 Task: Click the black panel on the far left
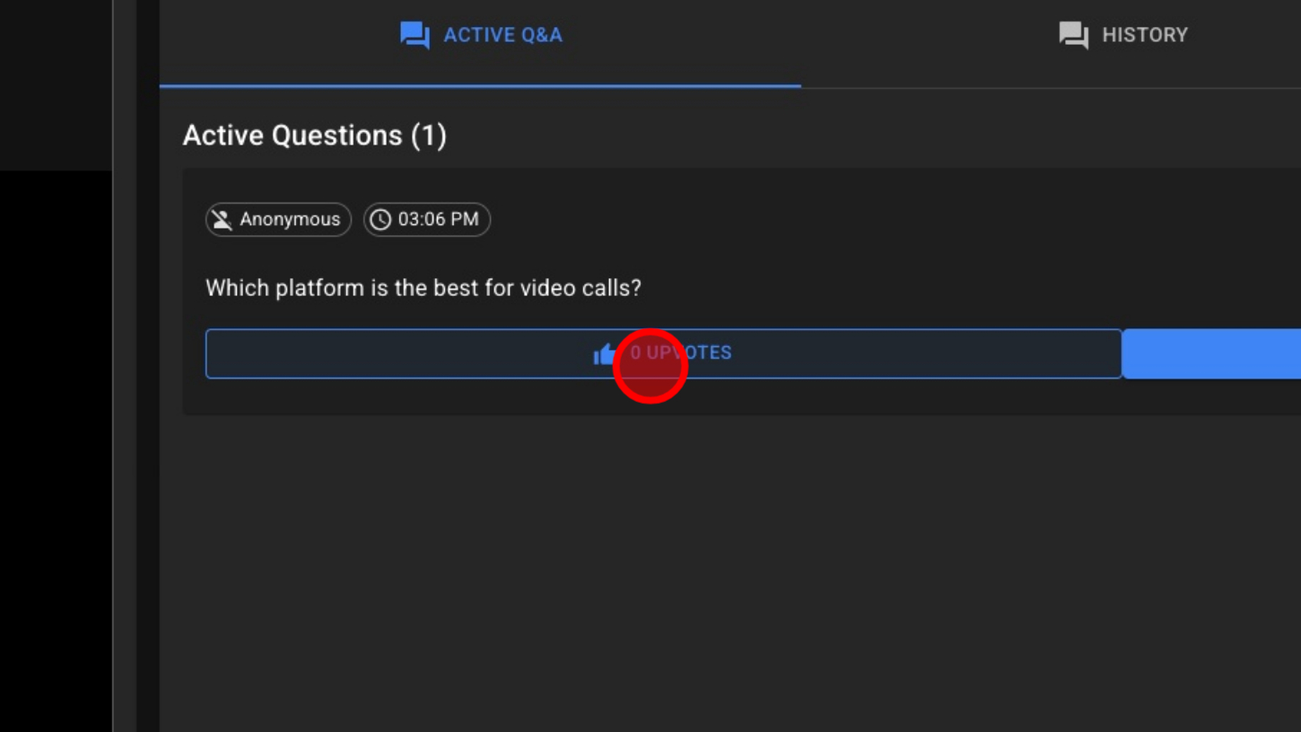pos(54,449)
